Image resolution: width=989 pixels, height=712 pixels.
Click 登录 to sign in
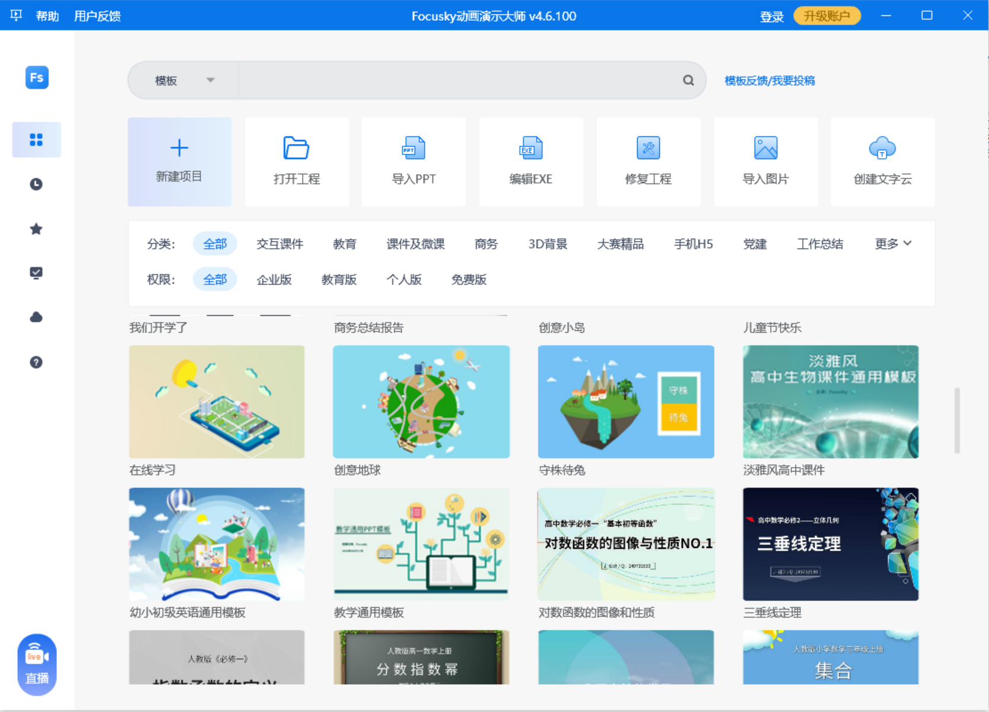772,16
